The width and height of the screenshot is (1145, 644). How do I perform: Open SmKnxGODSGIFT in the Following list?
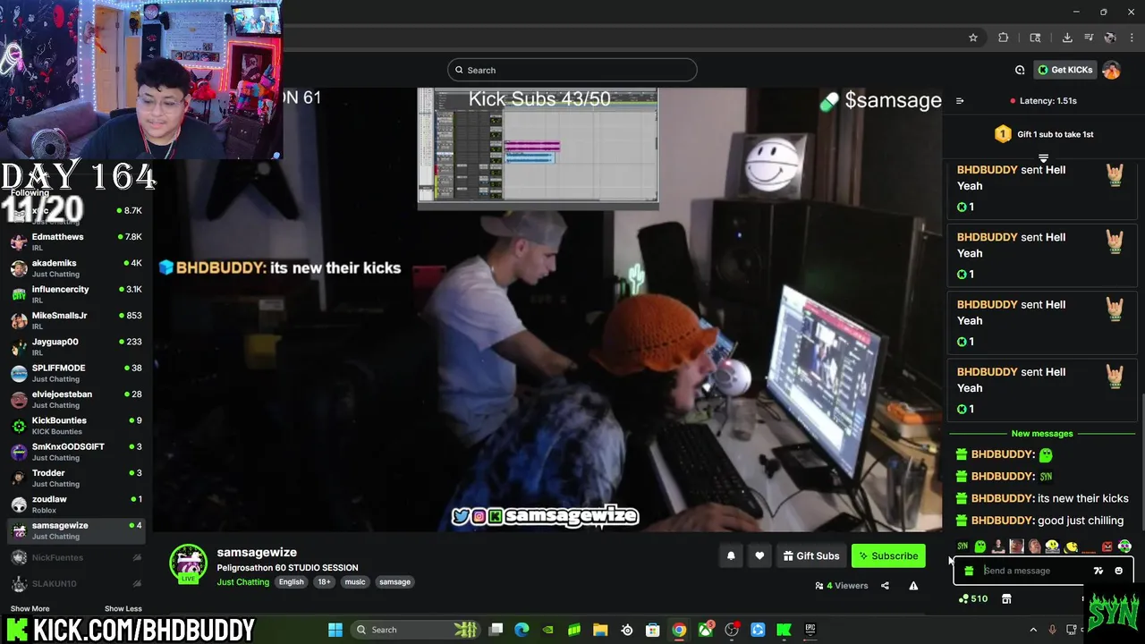[x=76, y=452]
